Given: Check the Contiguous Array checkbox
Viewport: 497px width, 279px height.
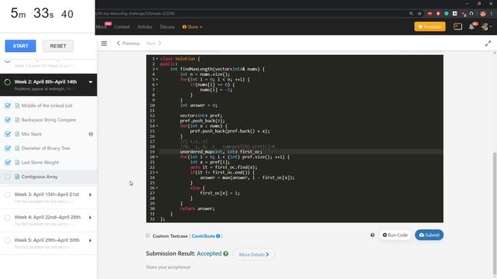Looking at the screenshot, I should coord(8,177).
